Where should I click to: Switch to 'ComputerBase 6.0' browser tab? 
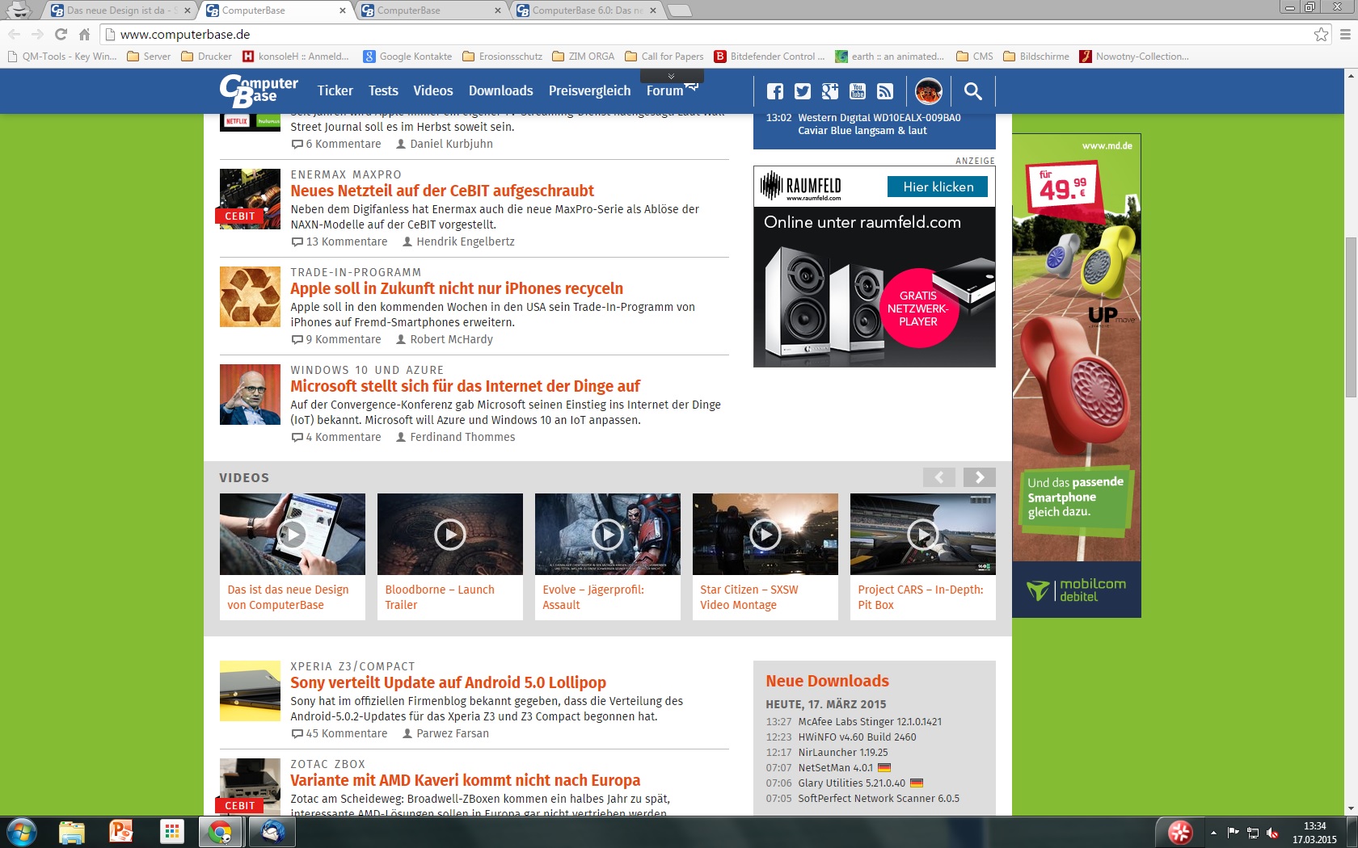pyautogui.click(x=588, y=10)
